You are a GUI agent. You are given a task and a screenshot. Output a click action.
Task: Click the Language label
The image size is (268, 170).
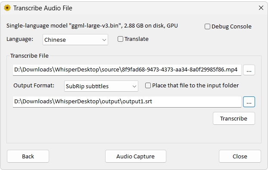click(20, 39)
